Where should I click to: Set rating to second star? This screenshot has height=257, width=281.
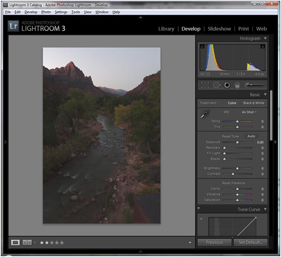[x=47, y=243]
